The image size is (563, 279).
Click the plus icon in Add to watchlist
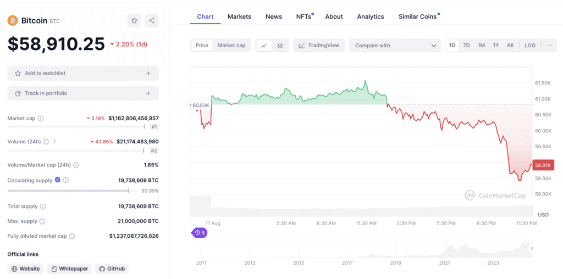148,73
